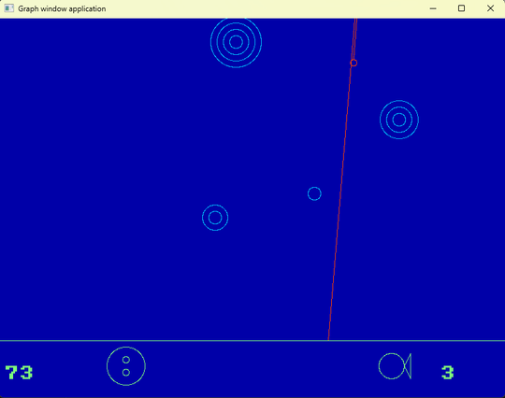Click the small red circle projectile

point(353,63)
